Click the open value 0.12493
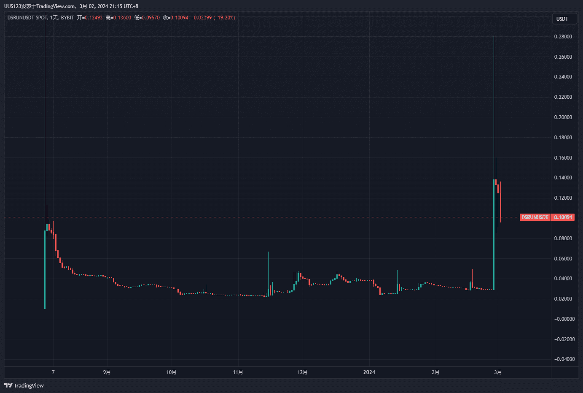This screenshot has width=583, height=393. click(x=93, y=18)
